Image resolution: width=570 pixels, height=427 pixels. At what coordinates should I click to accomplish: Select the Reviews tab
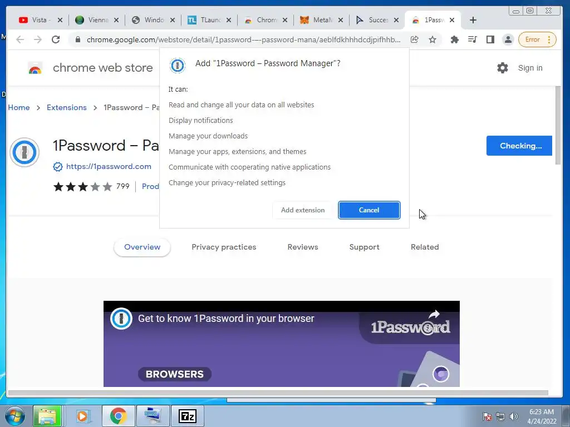click(x=303, y=247)
